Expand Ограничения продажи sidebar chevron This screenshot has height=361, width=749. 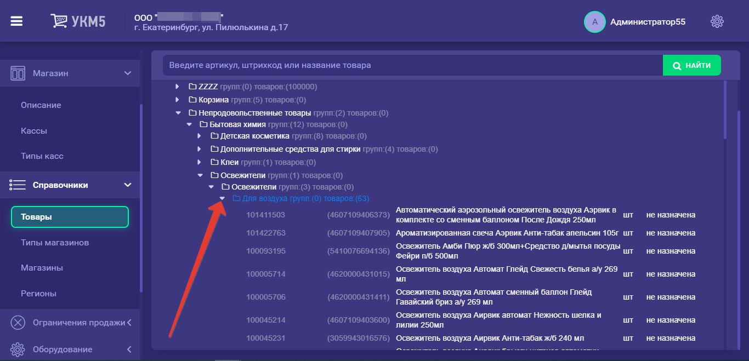(129, 323)
